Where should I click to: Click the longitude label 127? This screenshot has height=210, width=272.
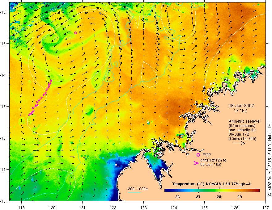(x=266, y=208)
